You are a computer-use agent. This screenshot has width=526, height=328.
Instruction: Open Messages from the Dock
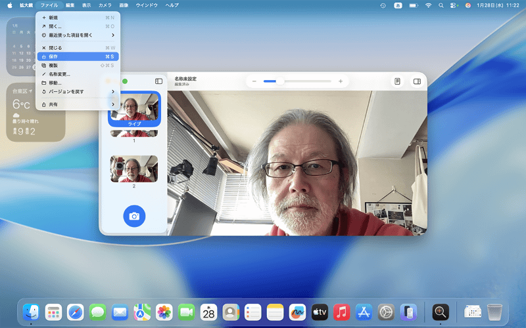pyautogui.click(x=97, y=313)
